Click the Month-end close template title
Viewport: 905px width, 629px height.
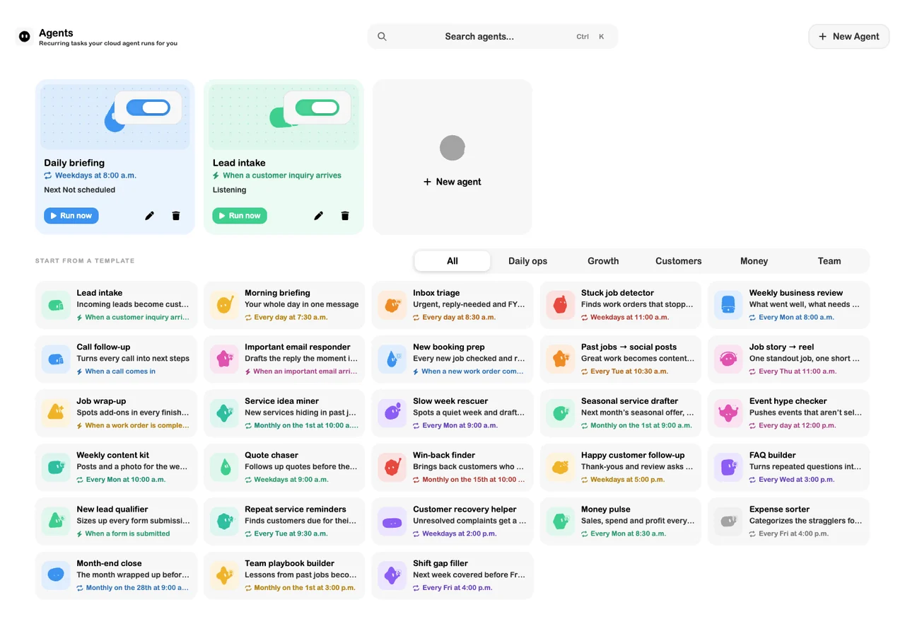pos(109,564)
